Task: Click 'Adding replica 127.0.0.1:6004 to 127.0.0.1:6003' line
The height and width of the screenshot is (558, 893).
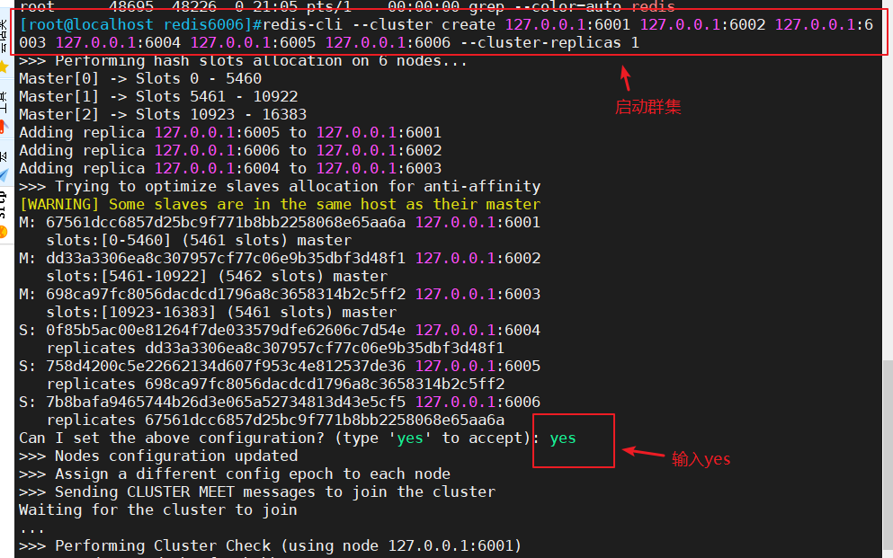Action: click(230, 168)
